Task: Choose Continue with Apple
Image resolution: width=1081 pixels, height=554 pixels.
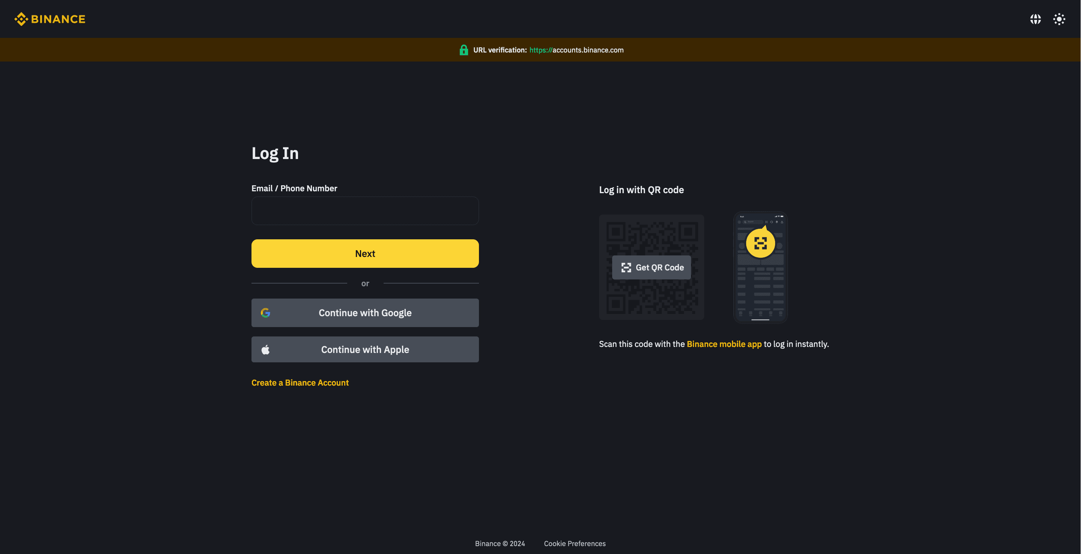Action: pyautogui.click(x=365, y=349)
